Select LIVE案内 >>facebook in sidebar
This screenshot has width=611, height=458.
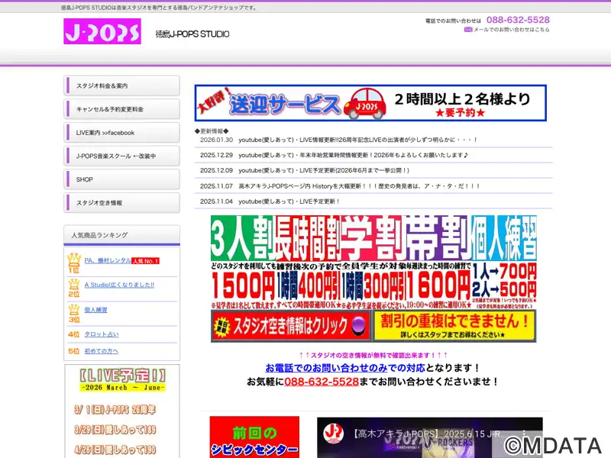point(122,133)
